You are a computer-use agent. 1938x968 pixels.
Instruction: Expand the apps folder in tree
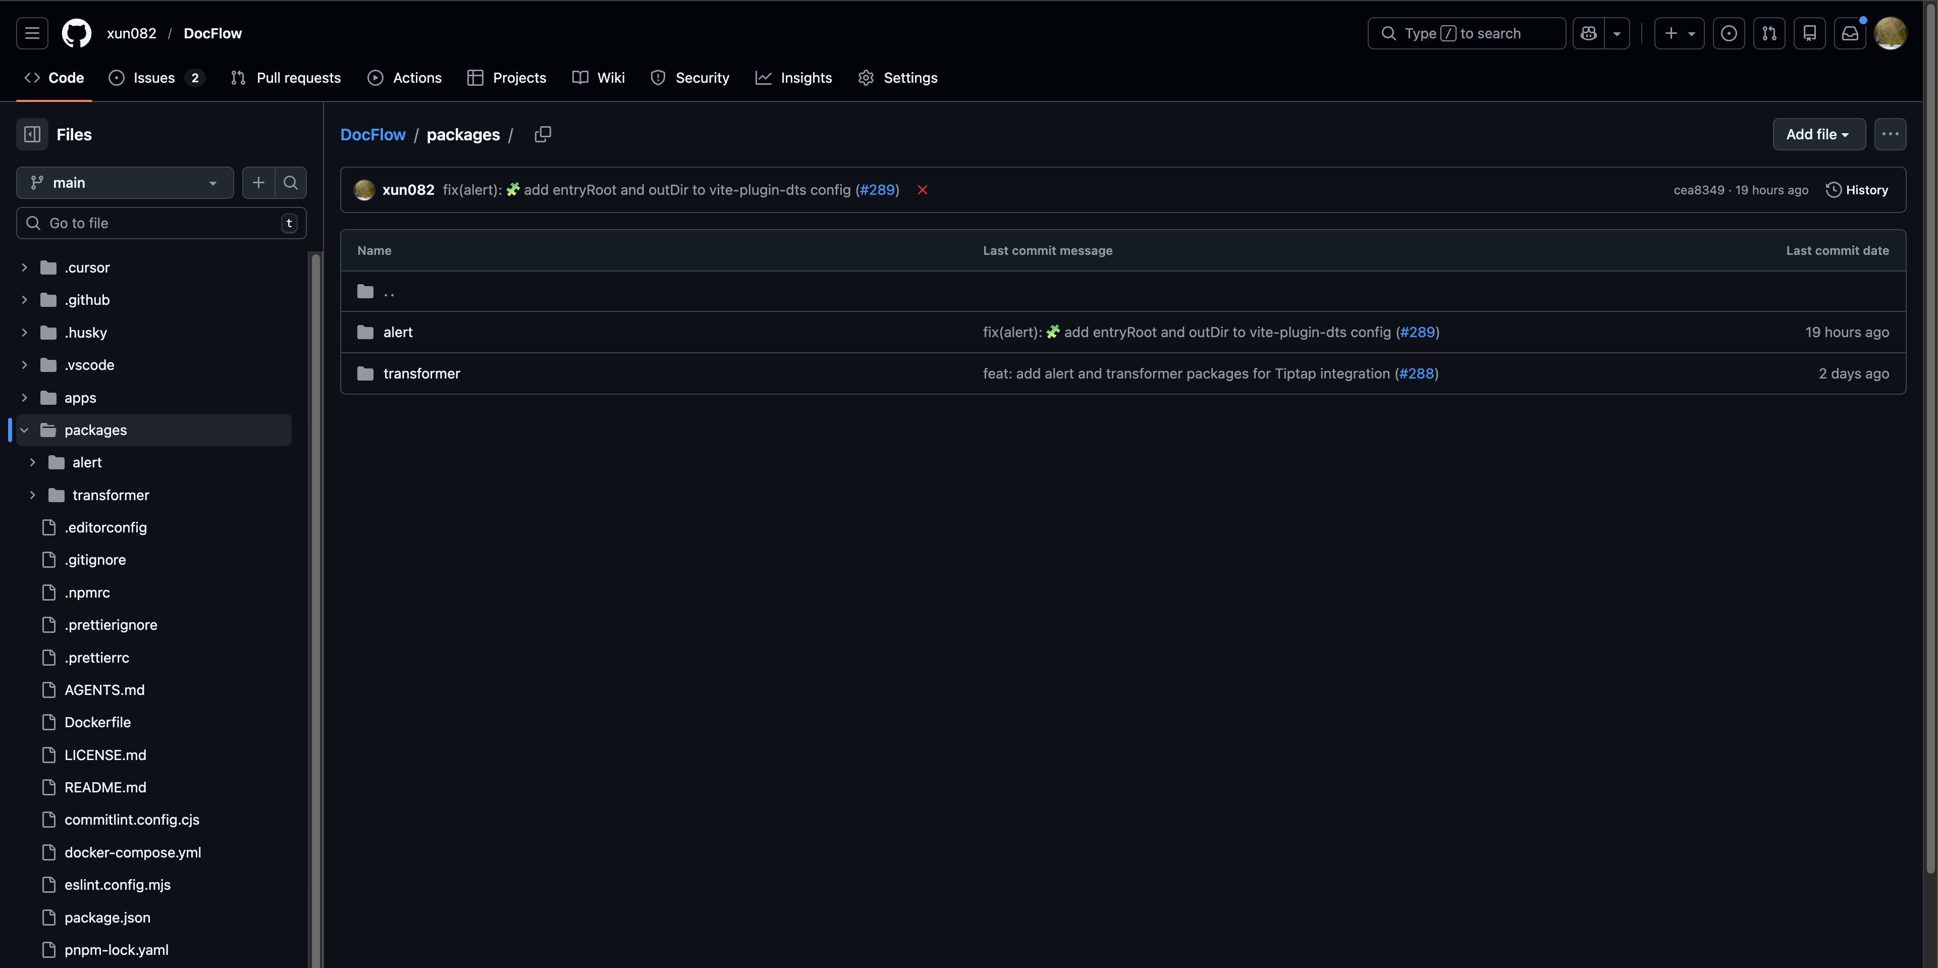24,398
